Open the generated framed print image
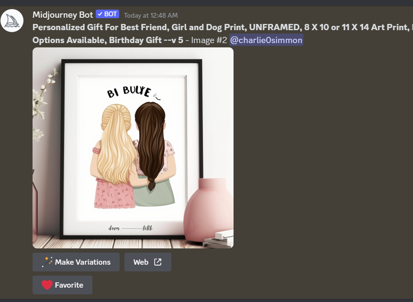Viewport: 413px width, 302px height. (133, 148)
